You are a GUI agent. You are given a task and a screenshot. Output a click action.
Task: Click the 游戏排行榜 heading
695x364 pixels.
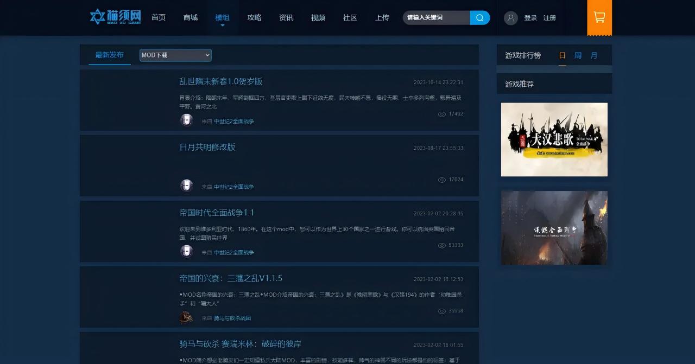[x=523, y=55]
